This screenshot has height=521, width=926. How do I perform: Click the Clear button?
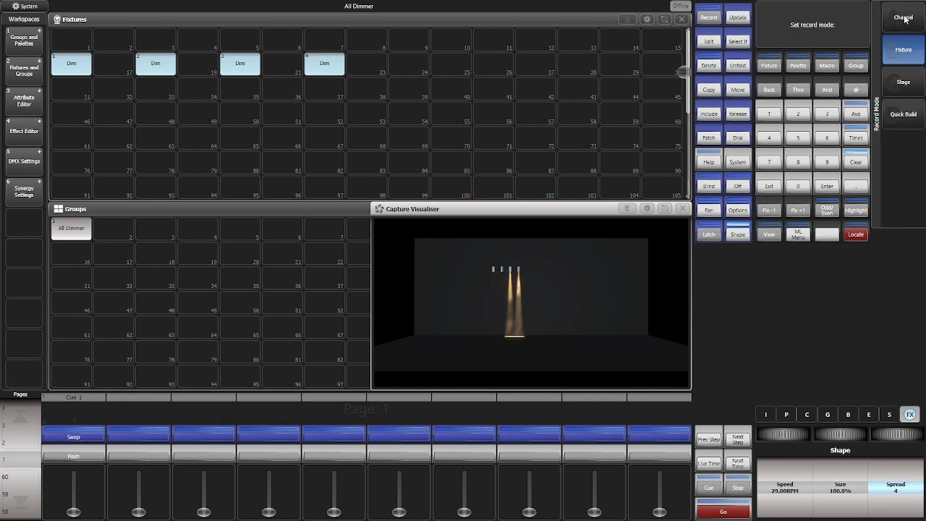[x=856, y=161]
